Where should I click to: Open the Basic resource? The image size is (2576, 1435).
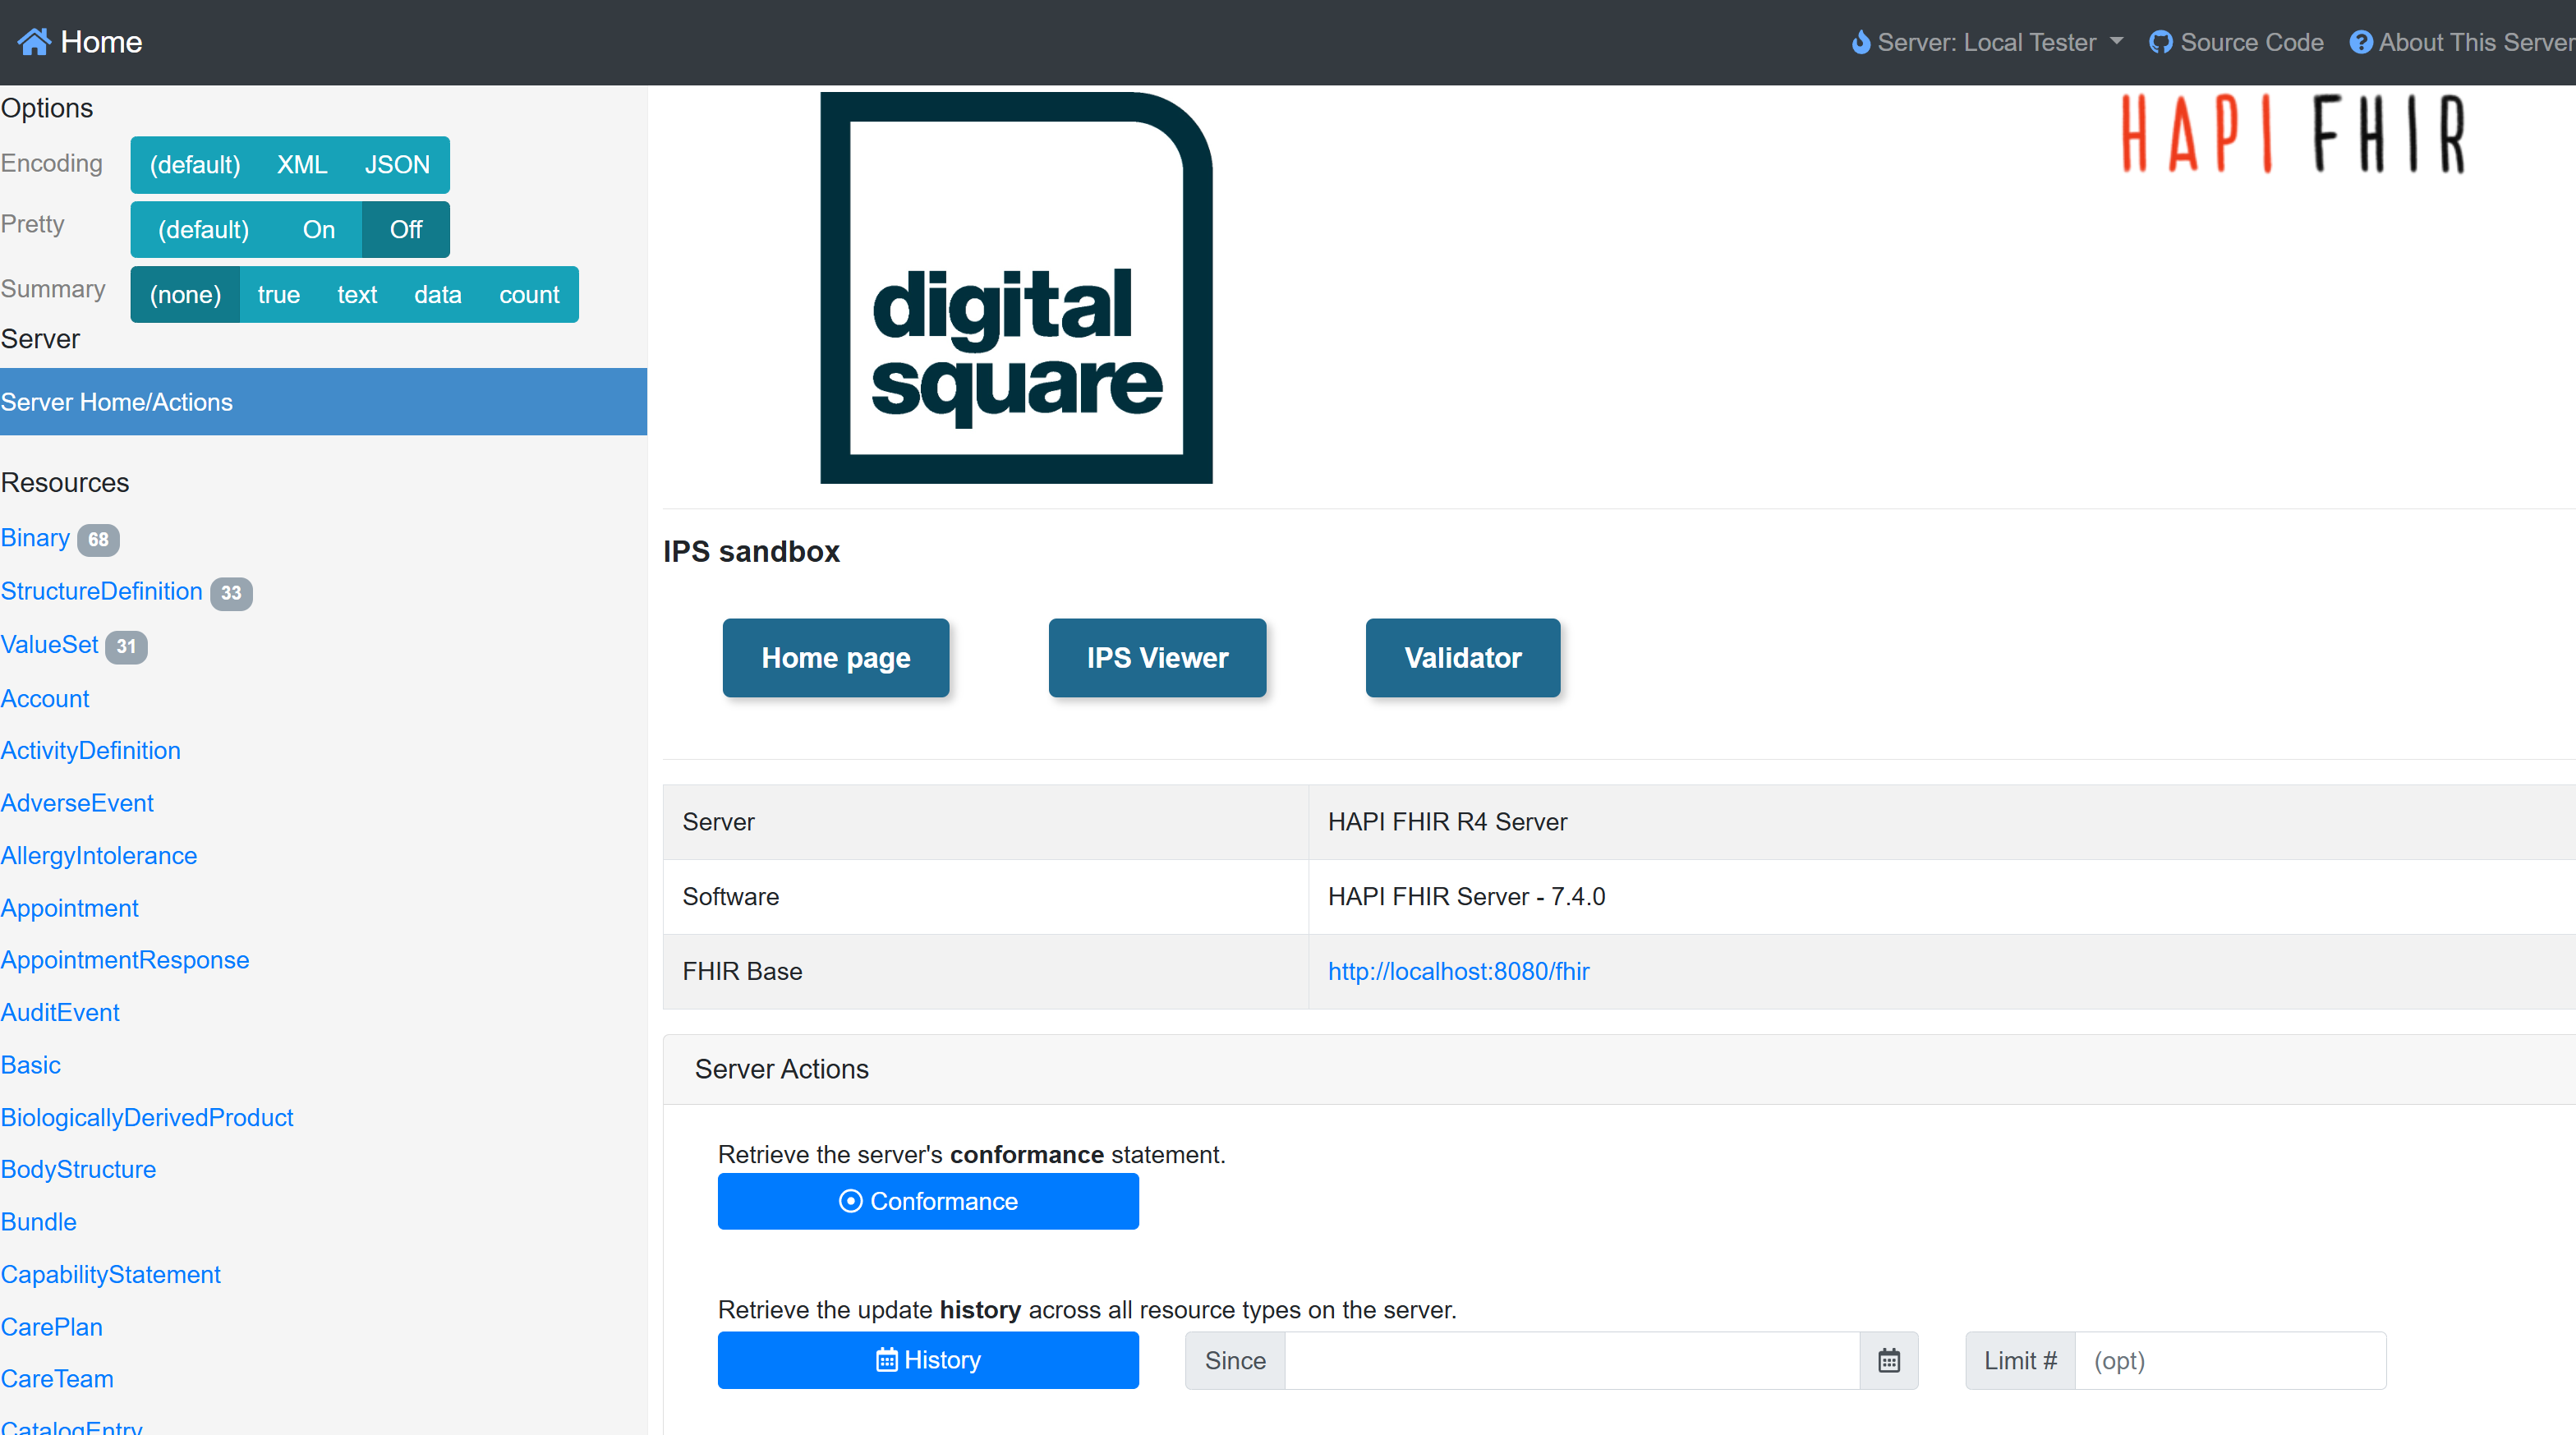[31, 1065]
